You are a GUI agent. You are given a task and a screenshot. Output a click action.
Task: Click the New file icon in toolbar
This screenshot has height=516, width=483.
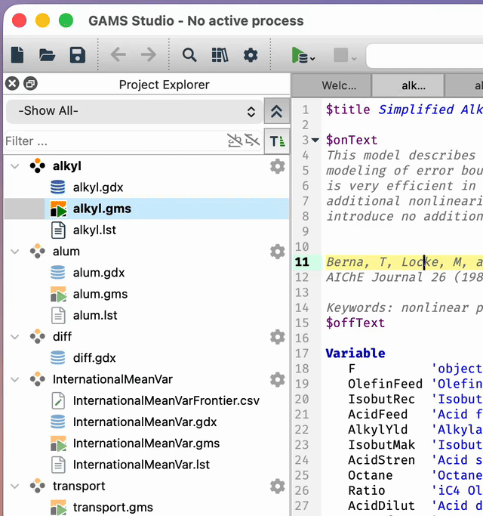pyautogui.click(x=17, y=55)
